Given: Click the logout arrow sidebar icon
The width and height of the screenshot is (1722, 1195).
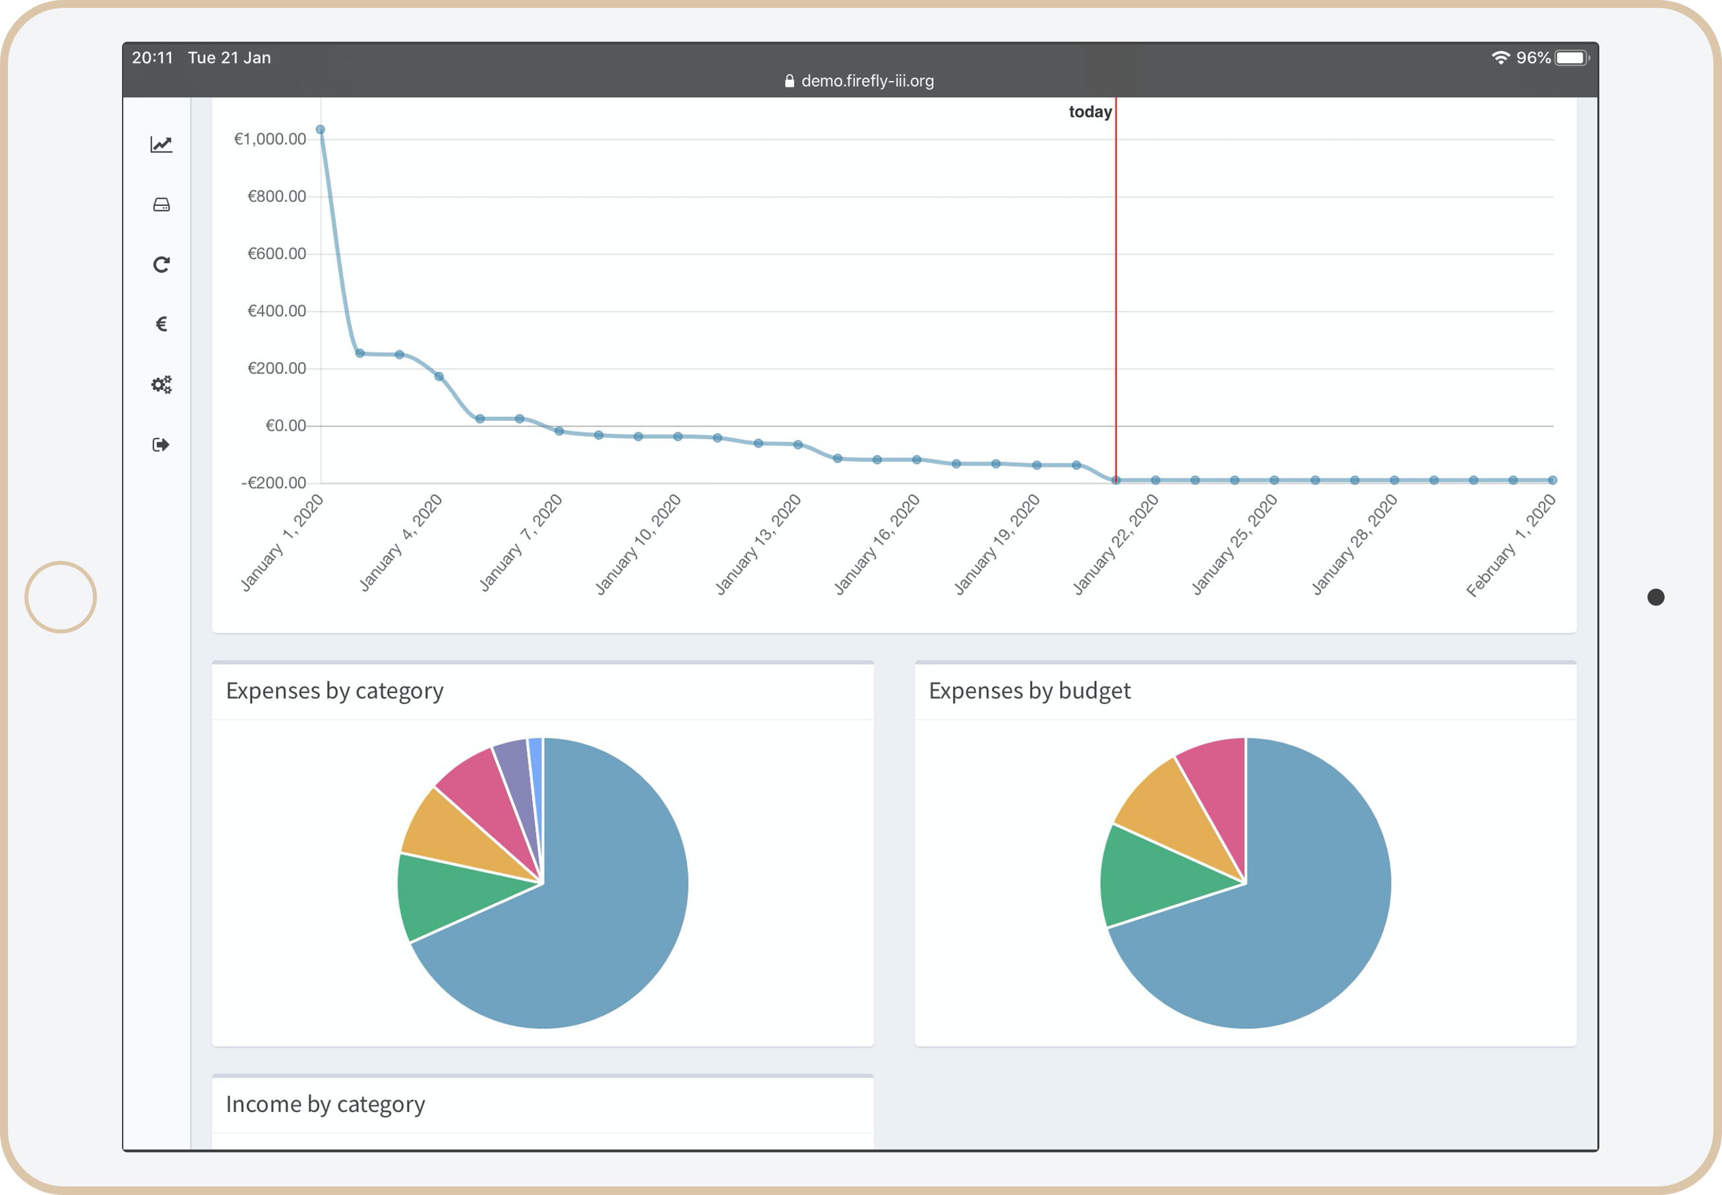Looking at the screenshot, I should tap(161, 444).
